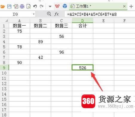Click the Select All corner triangle
Screen dimensions: 135x117
(6, 21)
